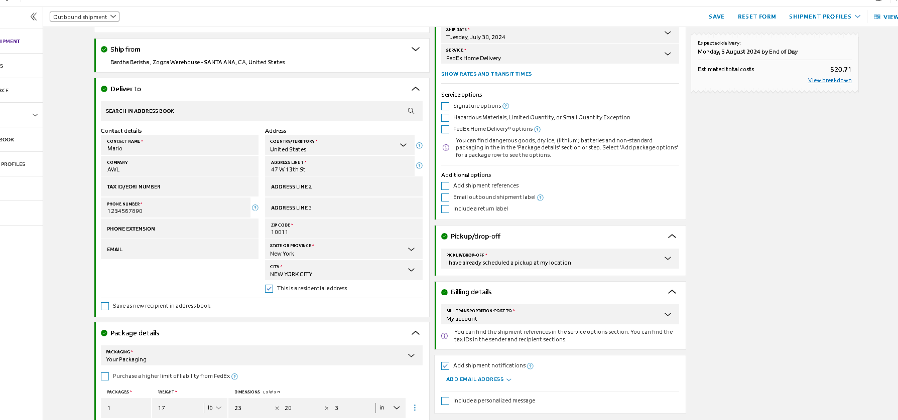898x420 pixels.
Task: Open help icon next to Phone Number
Action: point(255,207)
